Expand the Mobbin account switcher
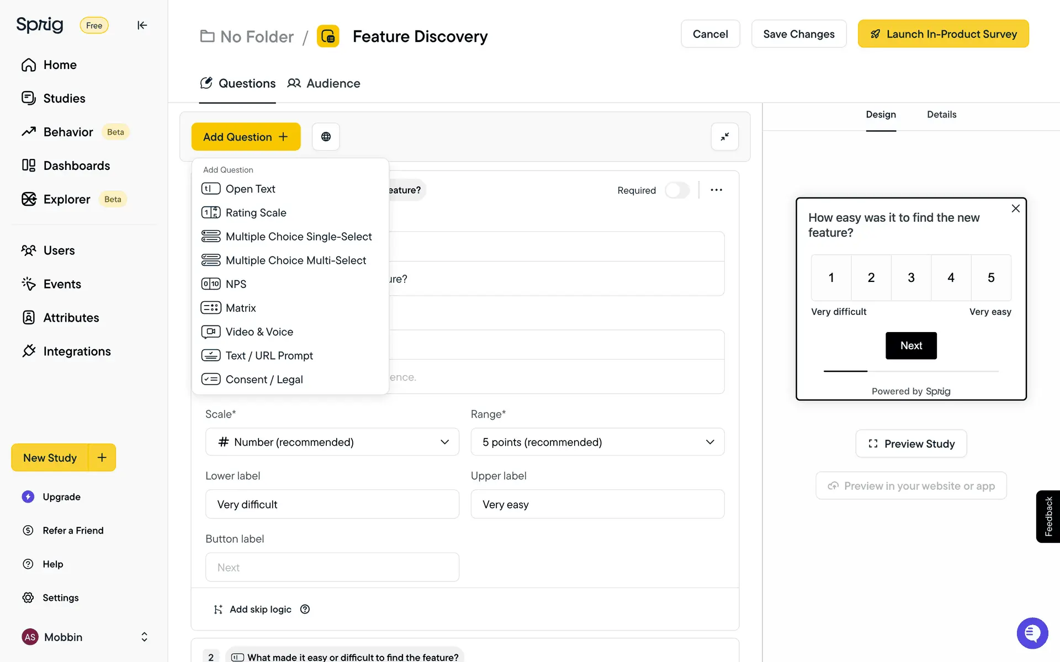The image size is (1060, 662). (x=144, y=637)
